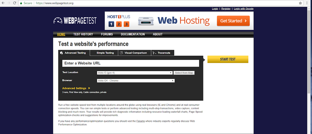The height and width of the screenshot is (134, 312).
Task: Open the Browser dropdown
Action: point(136,81)
